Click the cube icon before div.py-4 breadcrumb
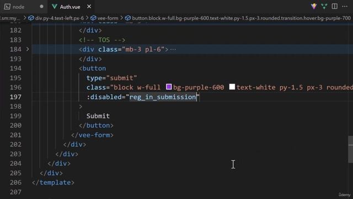The image size is (353, 199). [31, 18]
